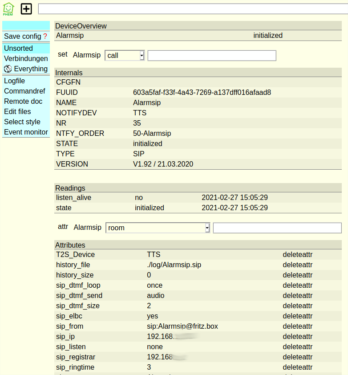Open the set command dropdown showing call
This screenshot has width=348, height=375.
click(x=125, y=55)
